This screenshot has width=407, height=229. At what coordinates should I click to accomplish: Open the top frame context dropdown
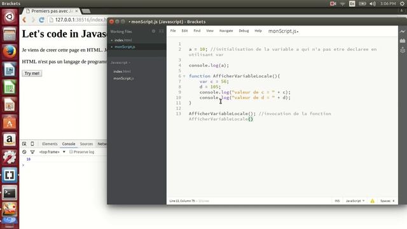tap(52, 152)
